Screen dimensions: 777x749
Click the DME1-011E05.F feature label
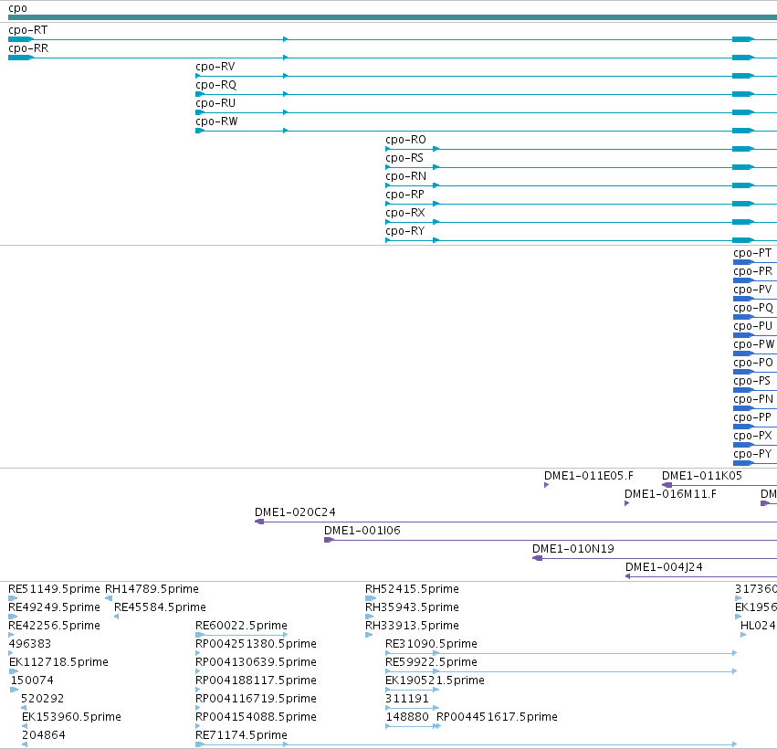[589, 477]
